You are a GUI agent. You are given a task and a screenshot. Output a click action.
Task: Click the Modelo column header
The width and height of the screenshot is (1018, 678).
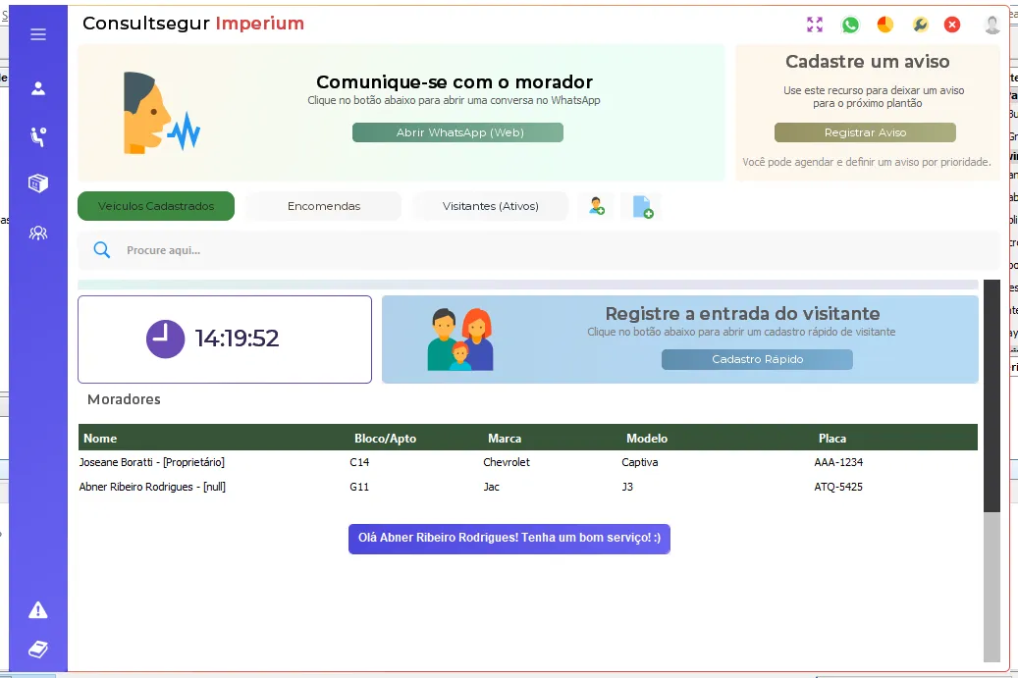coord(647,439)
